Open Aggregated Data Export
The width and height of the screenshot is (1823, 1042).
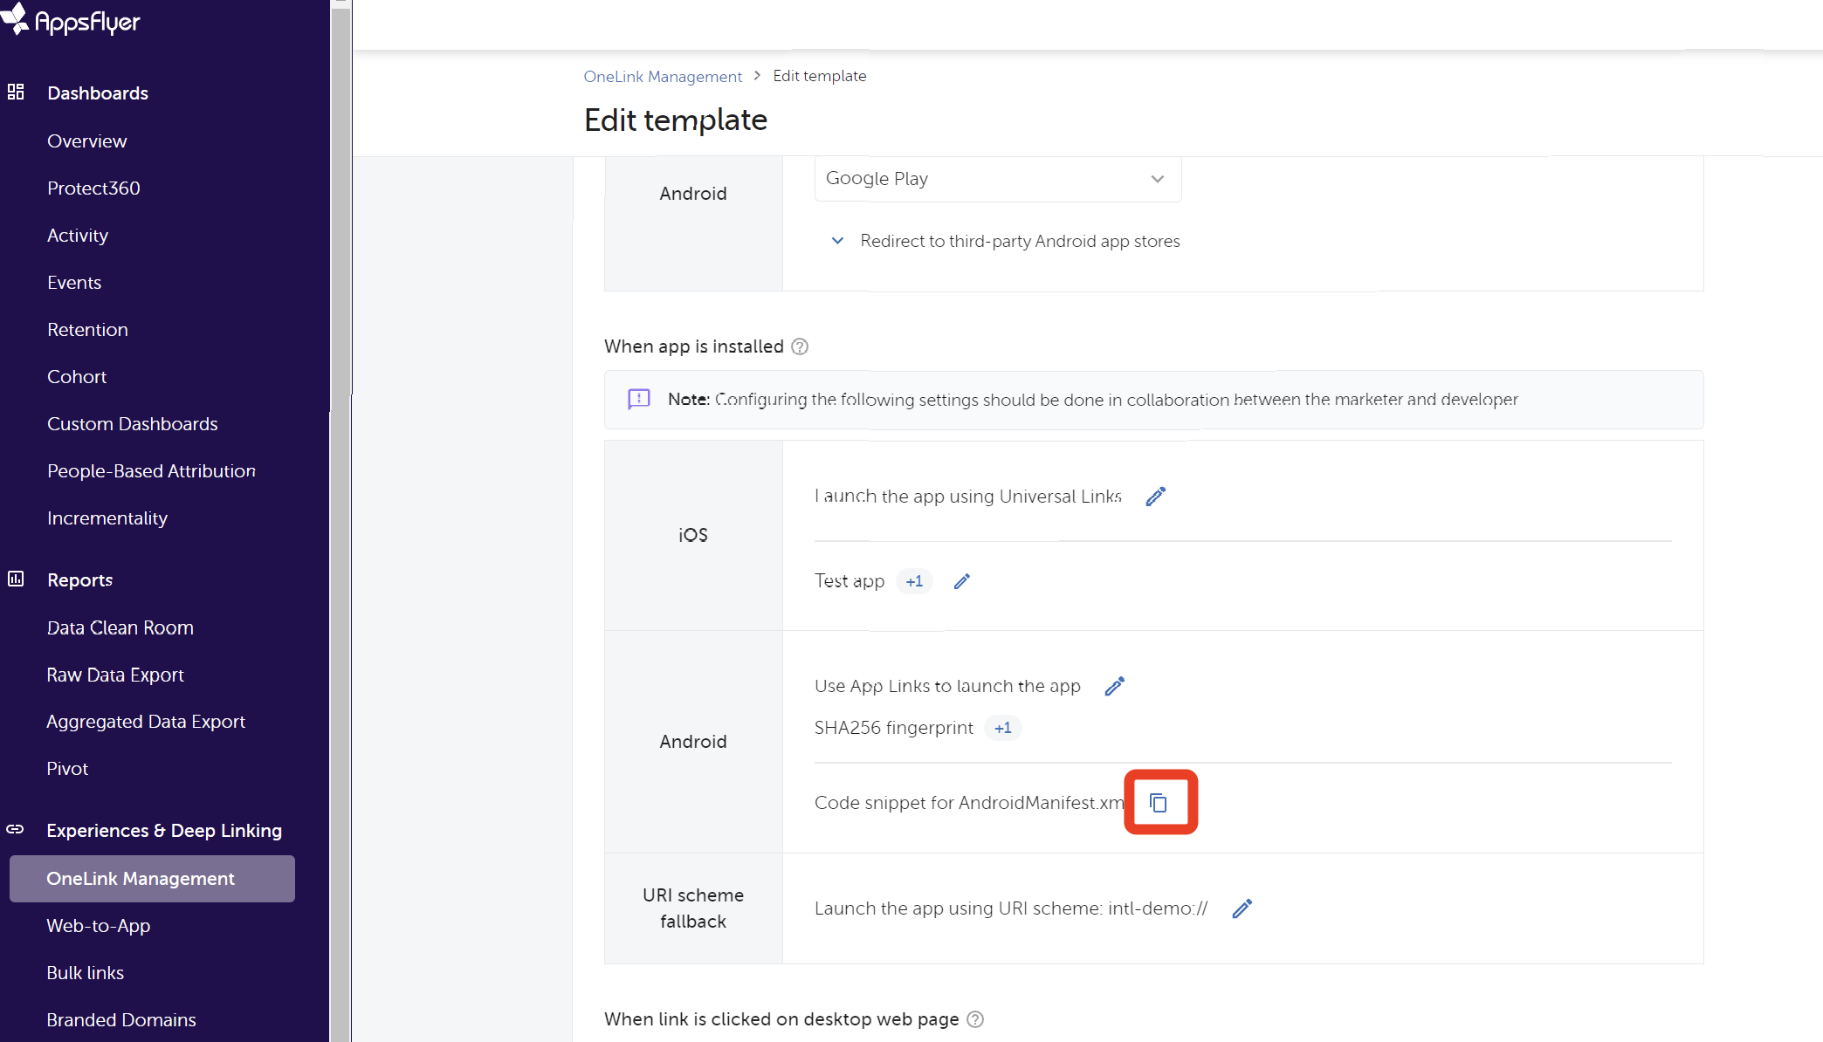(x=146, y=721)
